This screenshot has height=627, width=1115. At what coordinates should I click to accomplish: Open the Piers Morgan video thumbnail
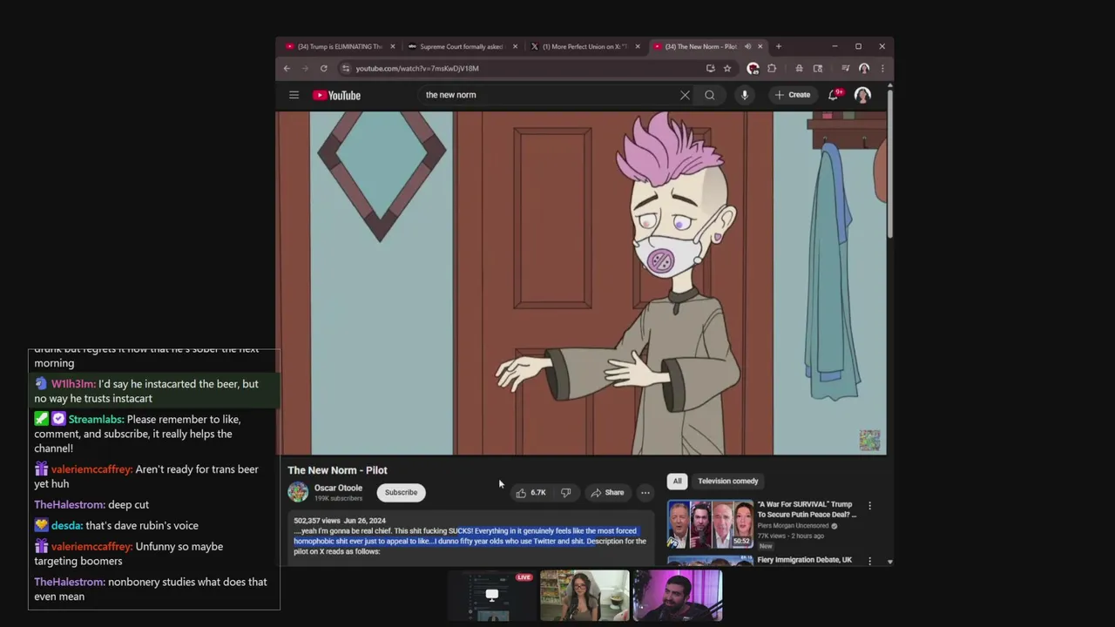coord(710,524)
